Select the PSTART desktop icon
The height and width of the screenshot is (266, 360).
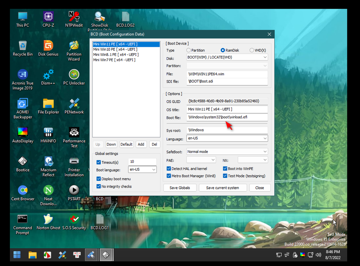(74, 193)
